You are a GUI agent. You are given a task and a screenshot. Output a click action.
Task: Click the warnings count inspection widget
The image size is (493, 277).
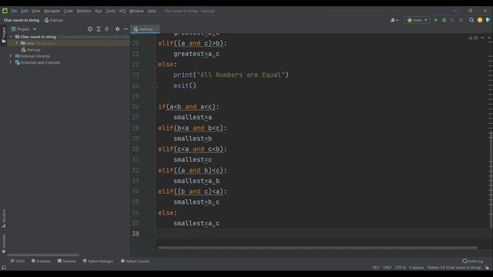pos(473,38)
